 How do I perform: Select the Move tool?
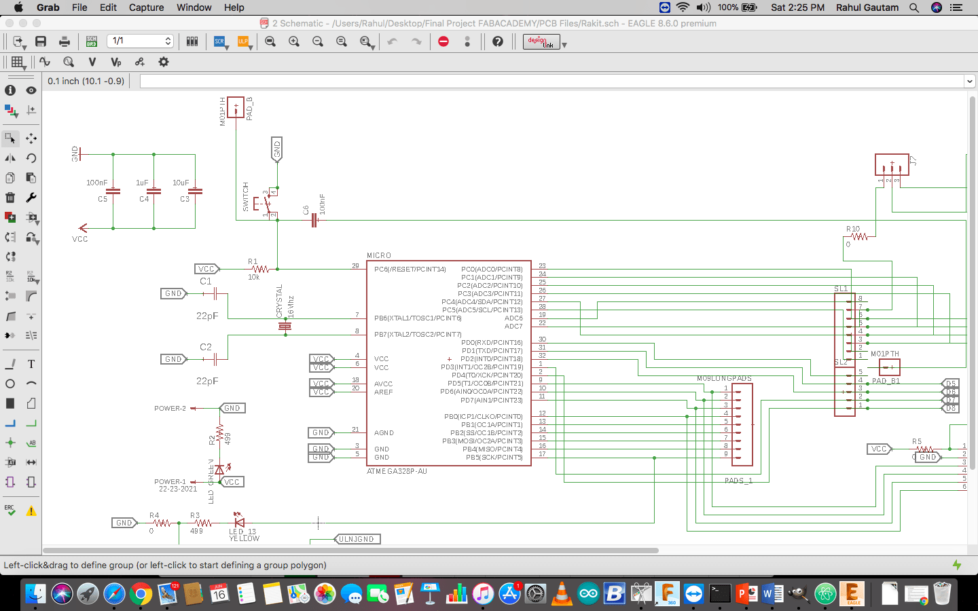[31, 138]
